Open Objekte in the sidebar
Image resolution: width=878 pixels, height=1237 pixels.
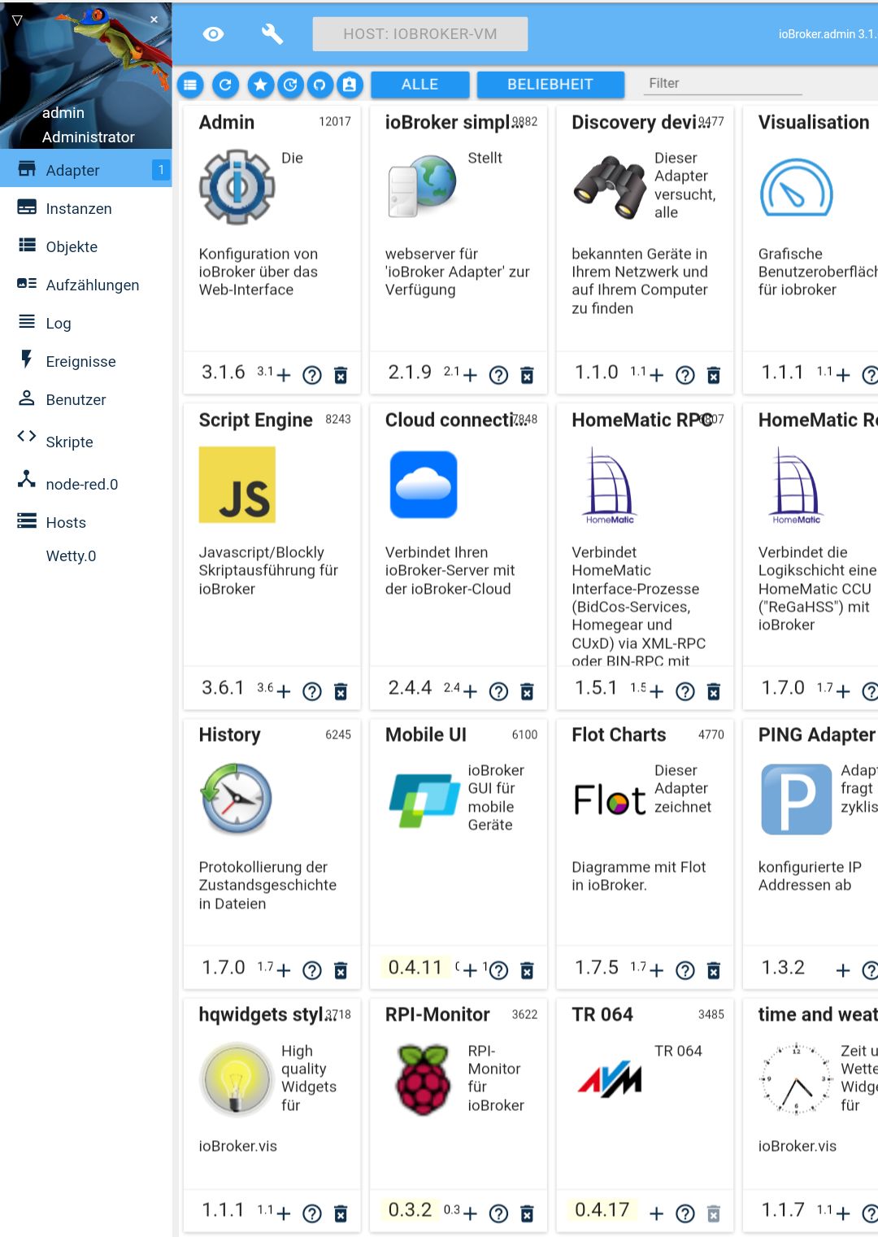pyautogui.click(x=86, y=246)
